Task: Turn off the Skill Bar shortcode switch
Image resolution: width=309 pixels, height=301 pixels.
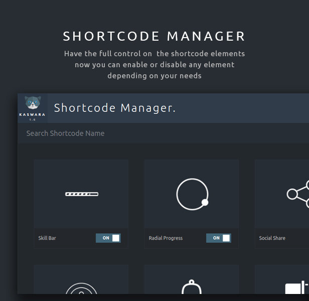Action: pyautogui.click(x=108, y=238)
